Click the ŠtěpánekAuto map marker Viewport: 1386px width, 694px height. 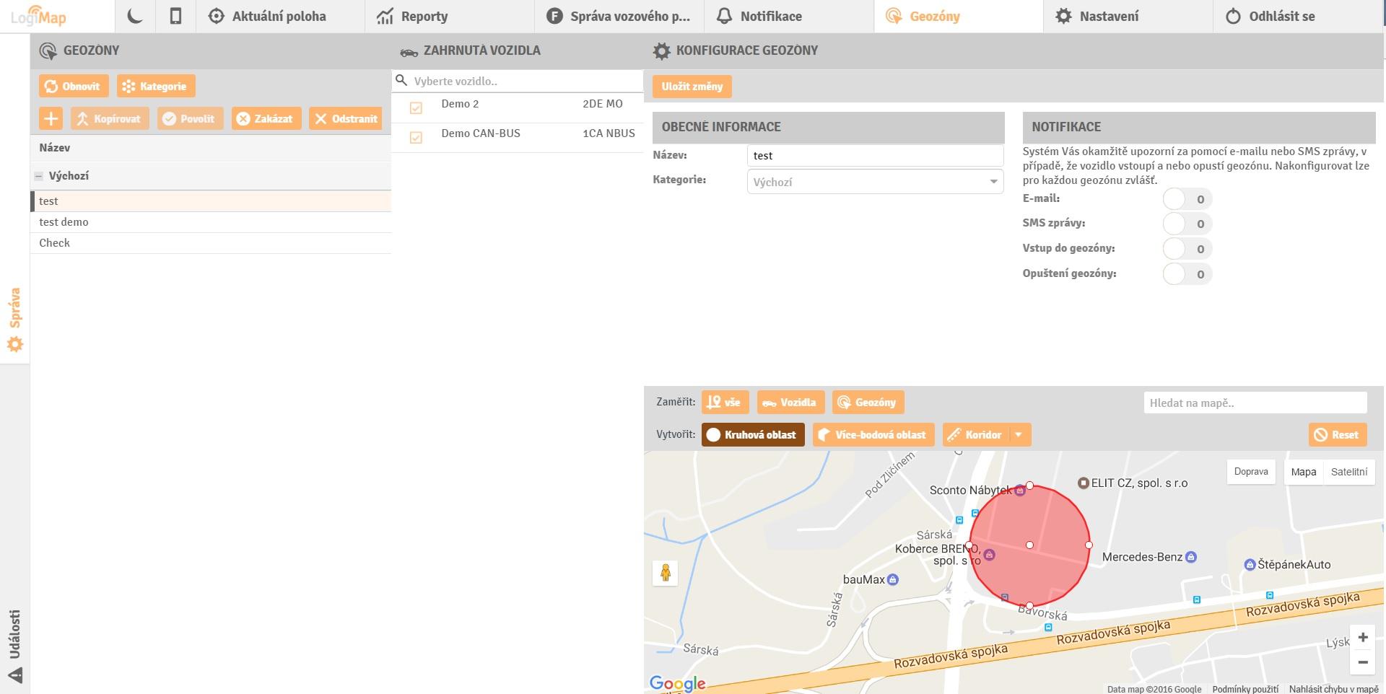pos(1250,564)
